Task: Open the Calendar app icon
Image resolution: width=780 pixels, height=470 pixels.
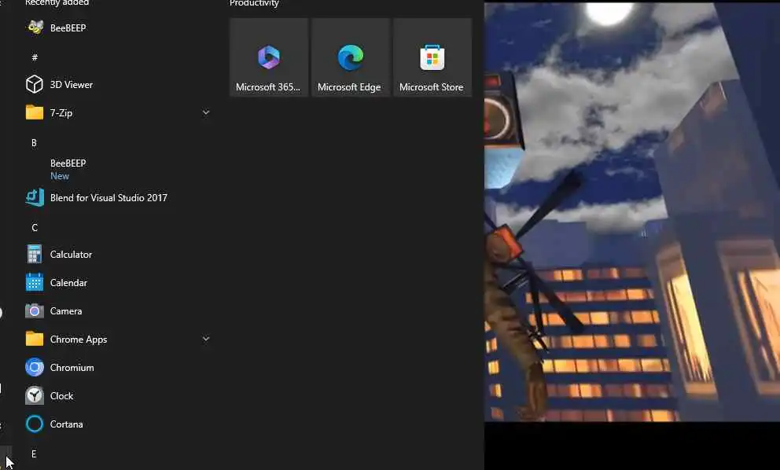Action: (35, 282)
